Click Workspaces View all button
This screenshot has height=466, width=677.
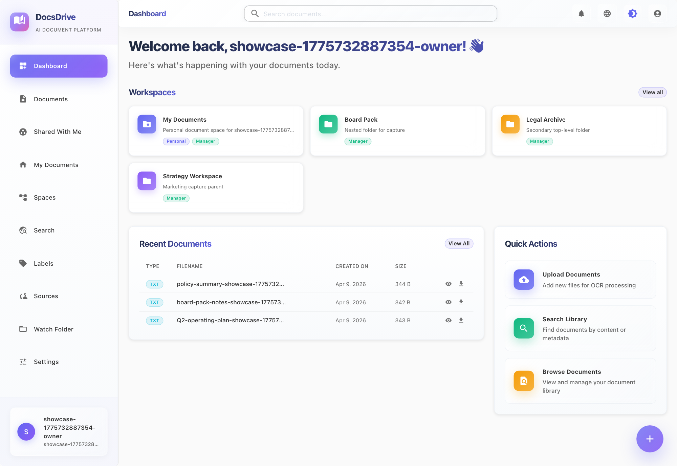point(652,93)
